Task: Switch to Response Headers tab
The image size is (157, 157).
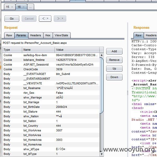Action: [x=150, y=35]
